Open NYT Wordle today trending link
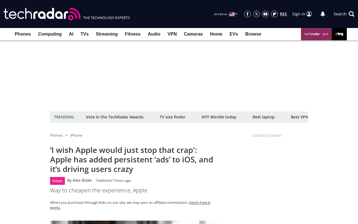358x224 pixels. pyautogui.click(x=219, y=117)
